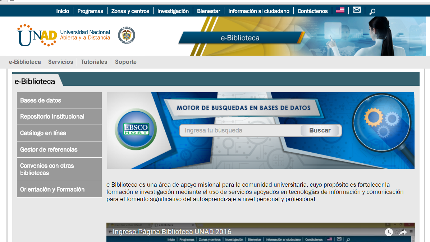Screen dimensions: 430x242
Task: Select Tutoriales in the gray submenu
Action: (x=94, y=62)
